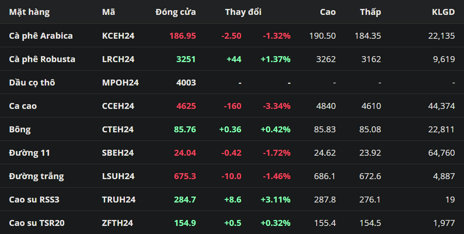This screenshot has width=464, height=234.
Task: Click the 64,760 volume value
Action: coord(441,153)
